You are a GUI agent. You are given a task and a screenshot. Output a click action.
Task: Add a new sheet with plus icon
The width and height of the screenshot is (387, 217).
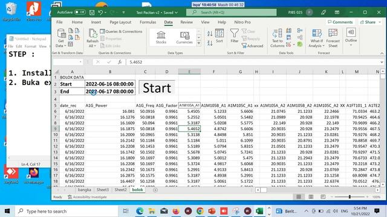155,190
